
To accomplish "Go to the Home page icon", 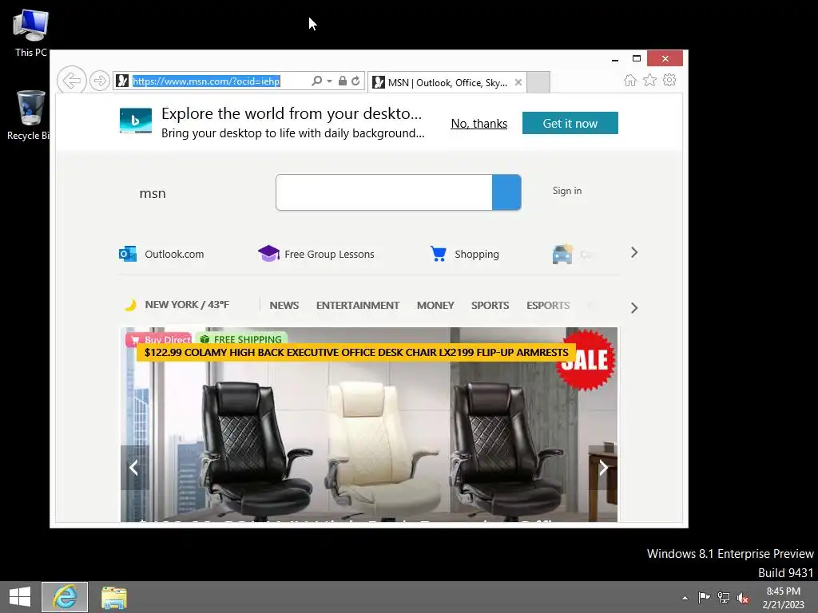I will pos(630,81).
